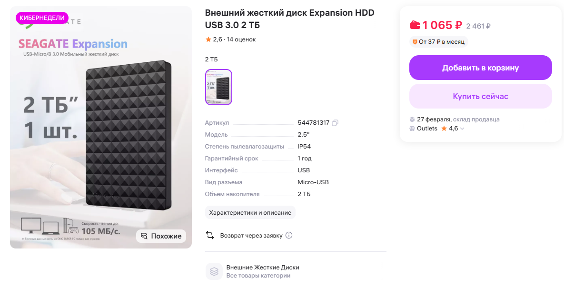Follow the Все товары категории link

[x=258, y=276]
